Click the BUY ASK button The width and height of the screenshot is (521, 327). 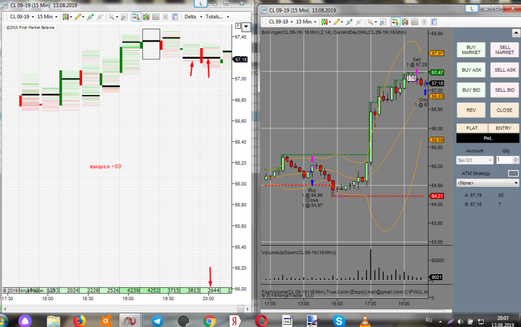[471, 70]
